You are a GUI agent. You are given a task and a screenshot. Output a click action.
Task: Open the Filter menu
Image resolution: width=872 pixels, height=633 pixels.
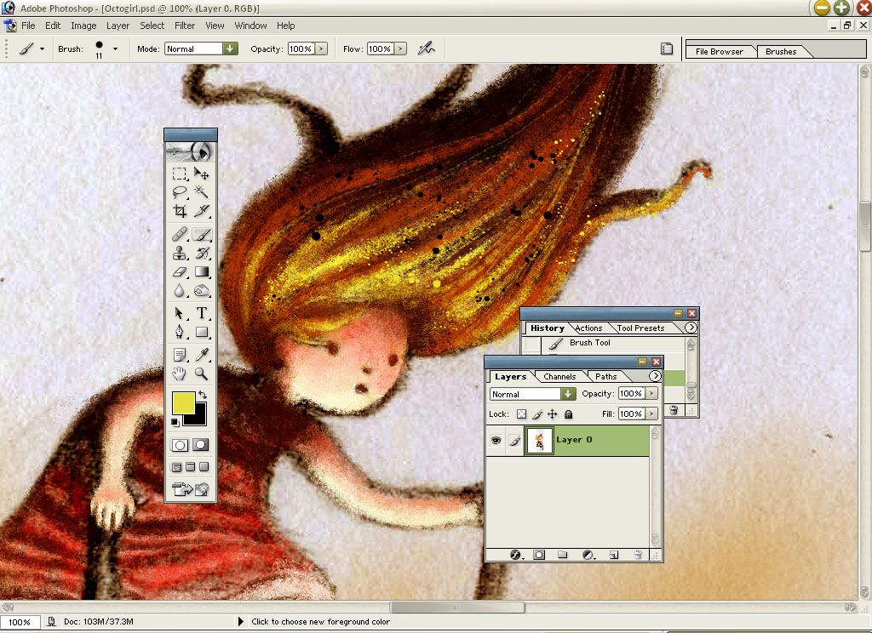pyautogui.click(x=185, y=26)
